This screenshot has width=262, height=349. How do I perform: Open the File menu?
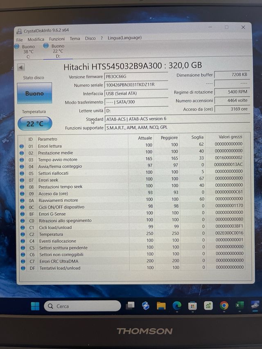pyautogui.click(x=19, y=40)
